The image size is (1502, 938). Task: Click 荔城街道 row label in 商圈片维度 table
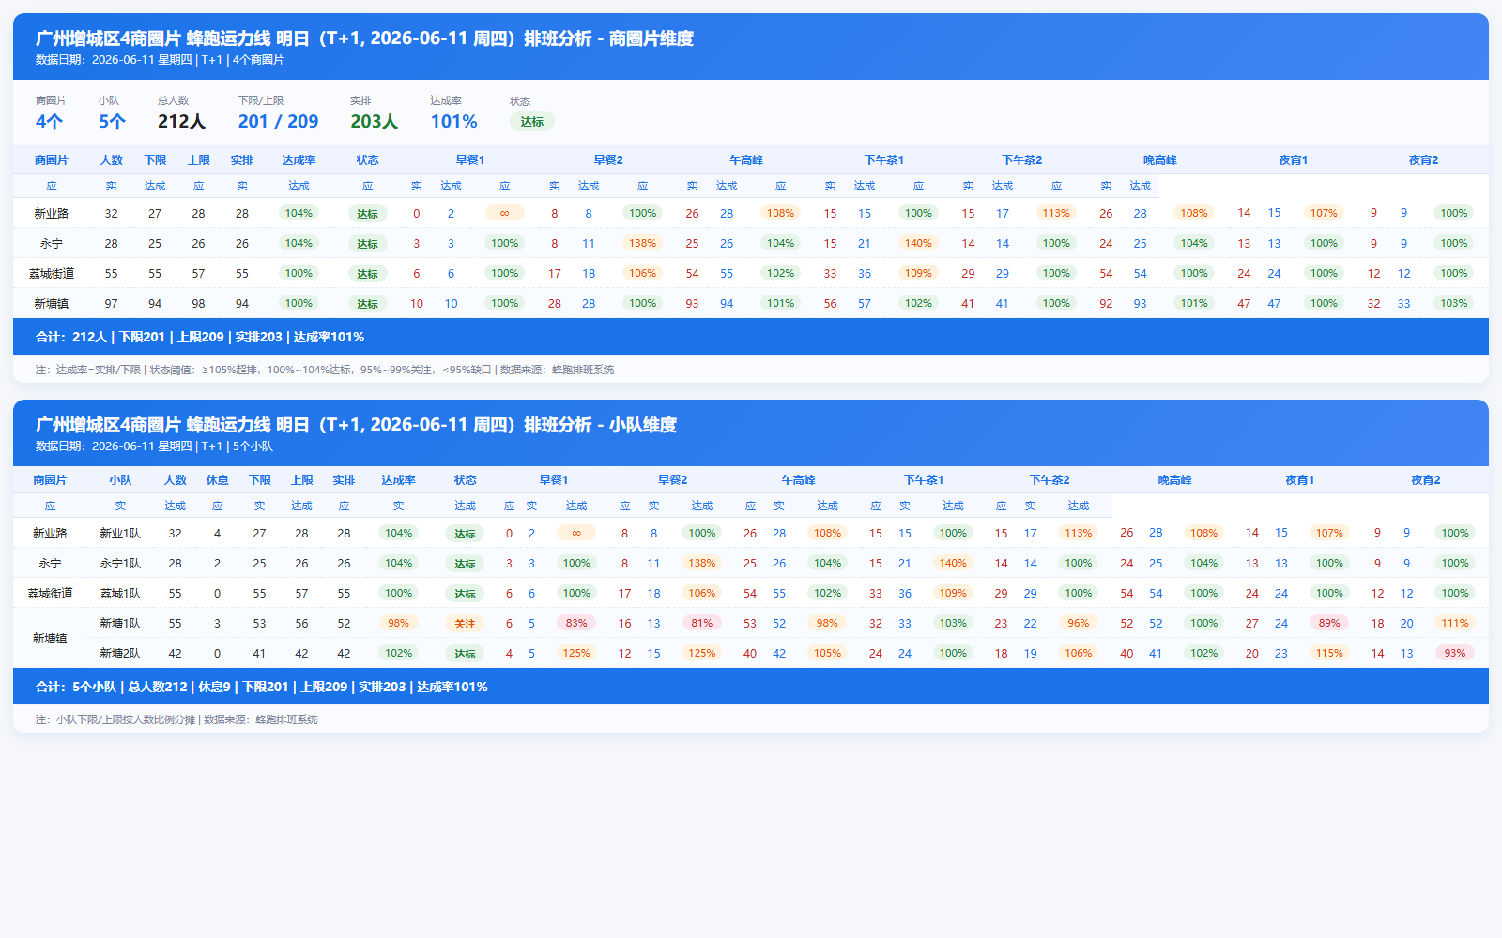click(52, 273)
